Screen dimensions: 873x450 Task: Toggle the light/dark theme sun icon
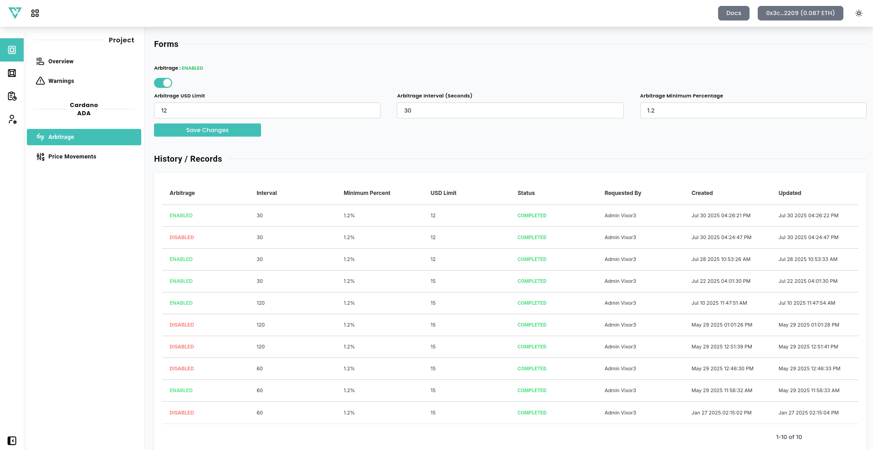858,13
